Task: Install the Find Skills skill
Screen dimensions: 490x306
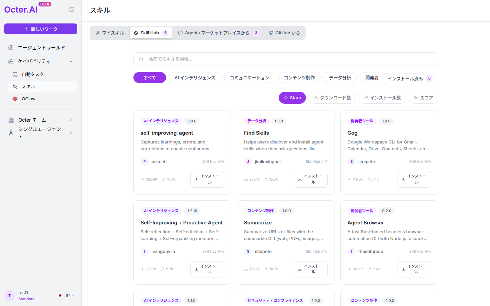Action: tap(310, 179)
